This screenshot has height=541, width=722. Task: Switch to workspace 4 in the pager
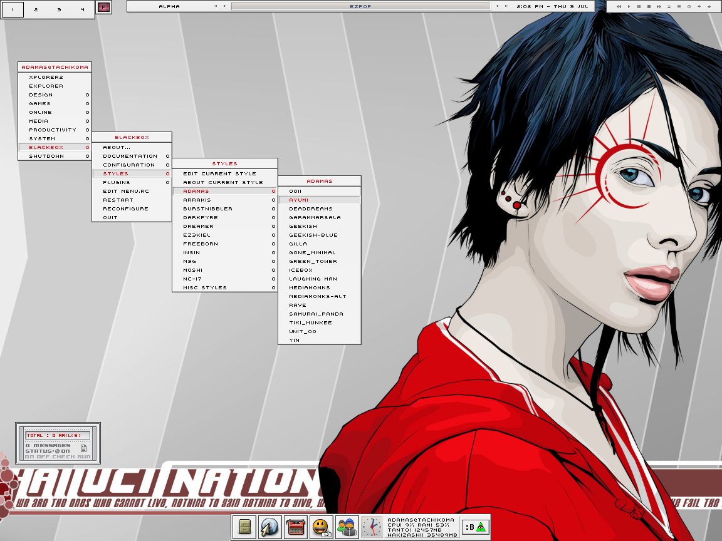83,9
